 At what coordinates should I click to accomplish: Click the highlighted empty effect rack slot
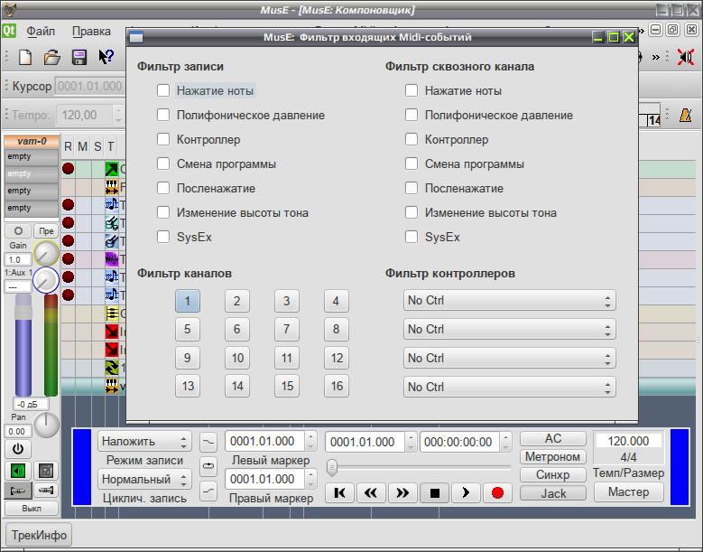click(32, 173)
